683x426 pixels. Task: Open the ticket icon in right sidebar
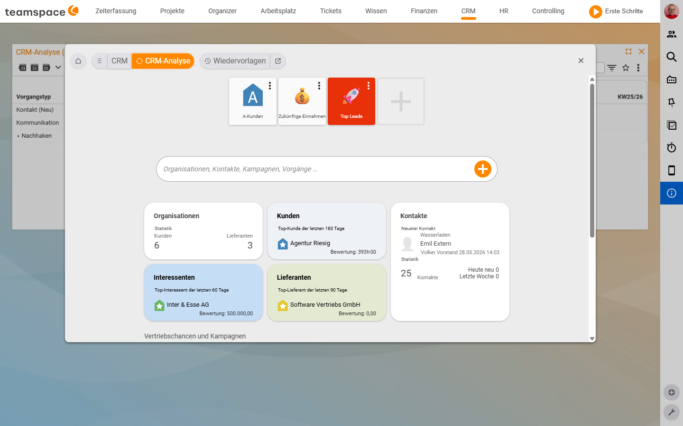[x=672, y=80]
